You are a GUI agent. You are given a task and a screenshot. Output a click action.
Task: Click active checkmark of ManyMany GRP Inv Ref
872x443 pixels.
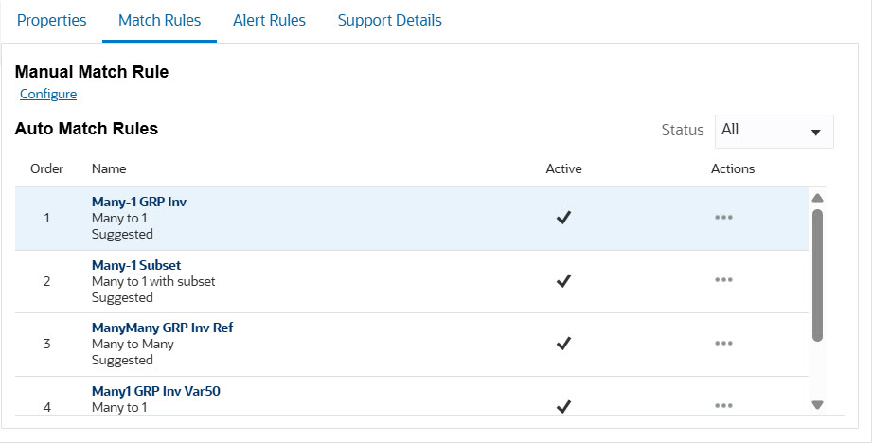pos(563,344)
